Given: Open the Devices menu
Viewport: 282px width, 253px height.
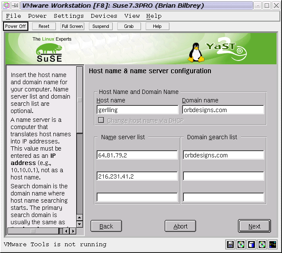Looking at the screenshot, I should click(x=104, y=16).
